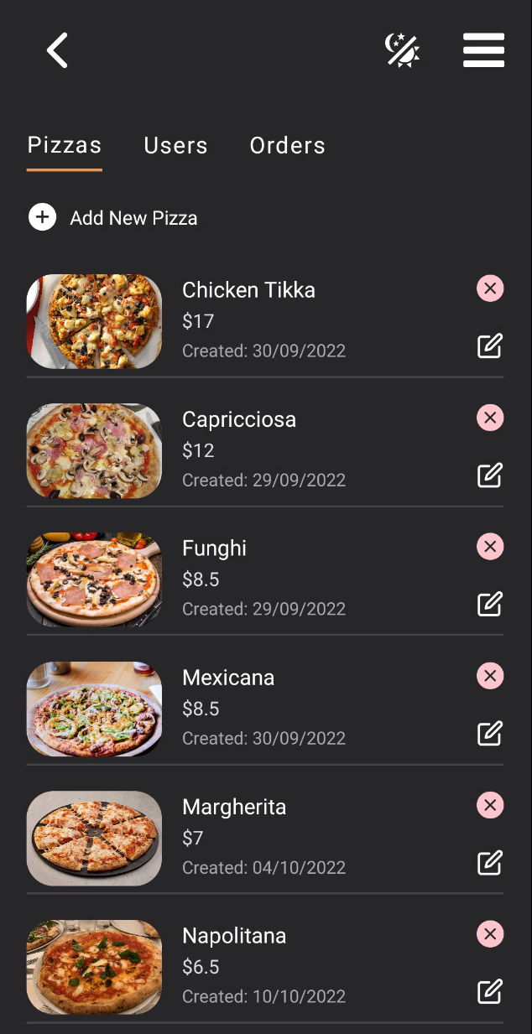Click the edit pencil for Napolitana
532x1034 pixels.
[490, 991]
